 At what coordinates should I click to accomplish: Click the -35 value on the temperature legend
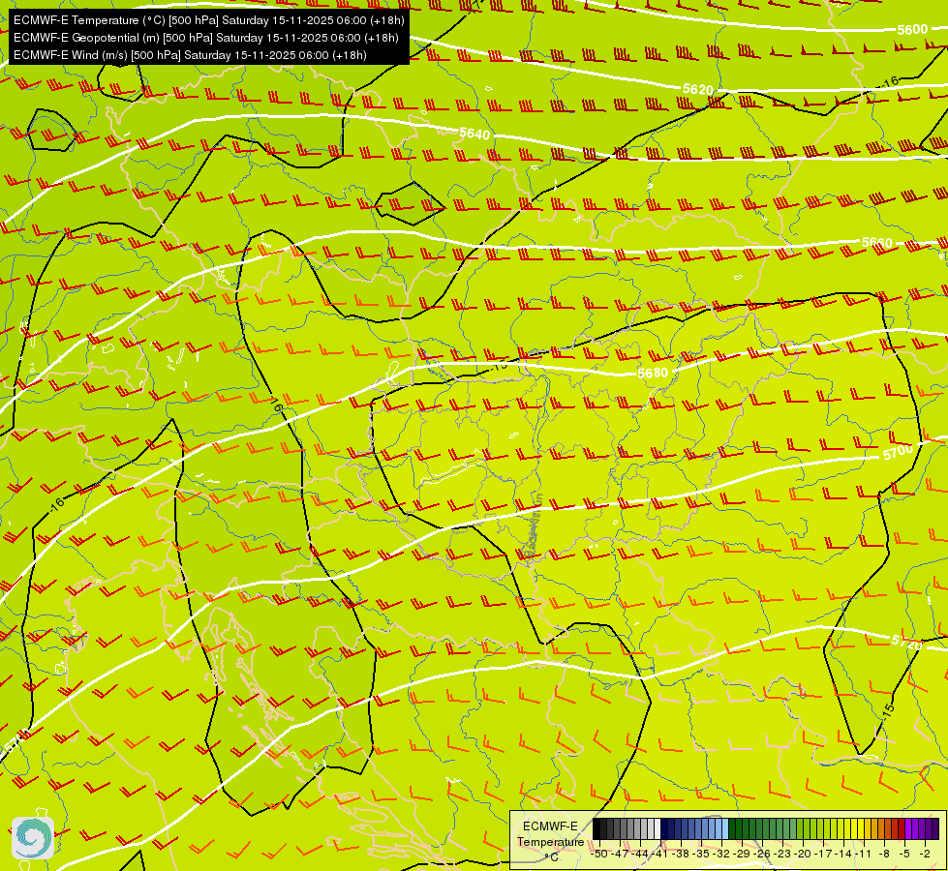(x=701, y=854)
